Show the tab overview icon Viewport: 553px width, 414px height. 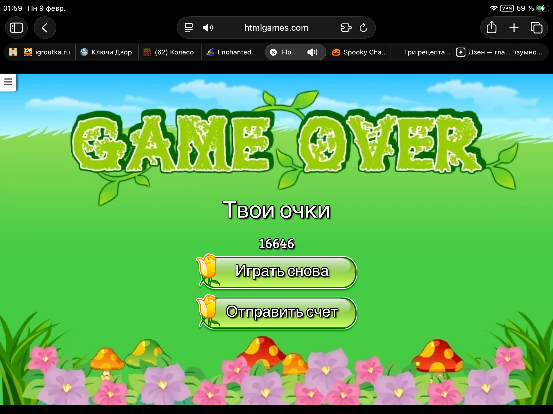pyautogui.click(x=536, y=28)
